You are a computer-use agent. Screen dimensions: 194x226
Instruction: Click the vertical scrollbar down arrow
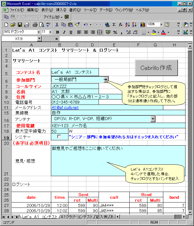pos(190,212)
